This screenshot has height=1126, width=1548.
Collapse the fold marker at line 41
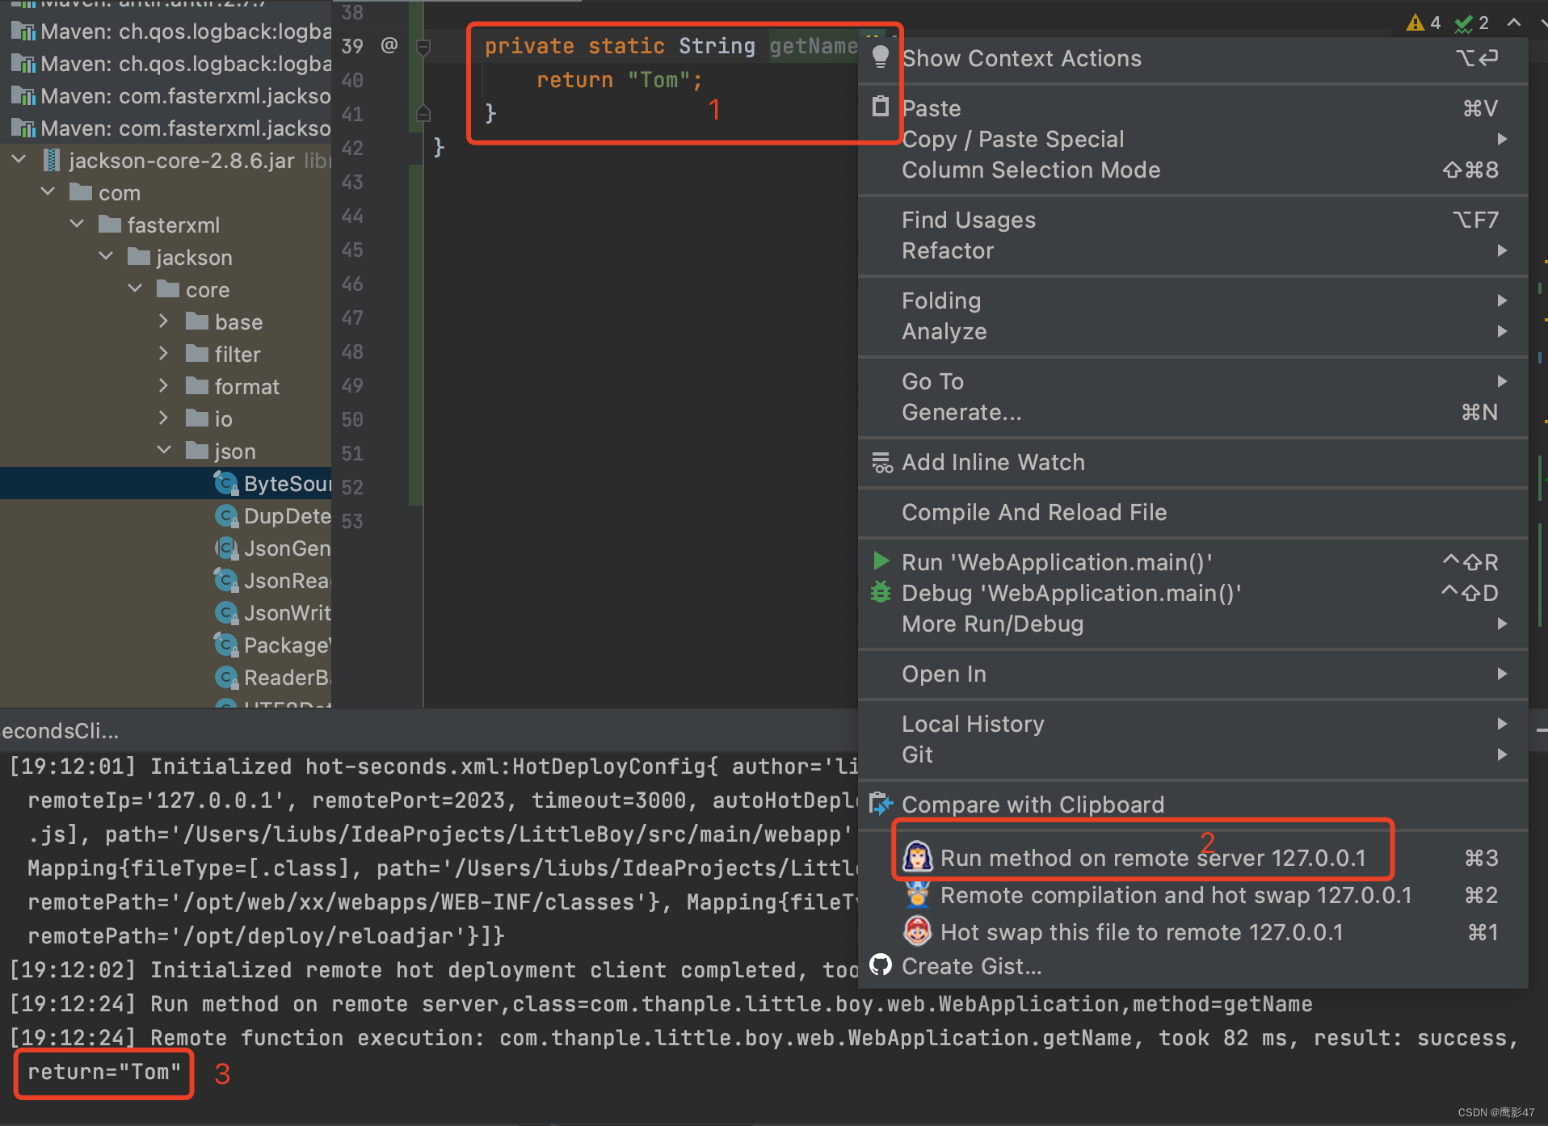click(423, 113)
